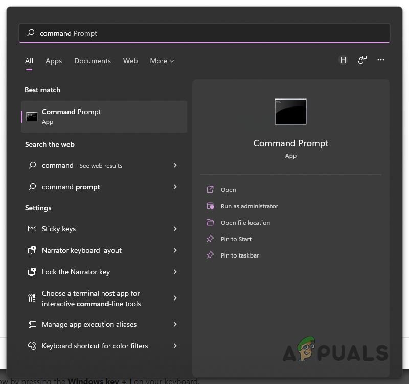409x384 pixels.
Task: Switch to the Web tab
Action: tap(130, 61)
